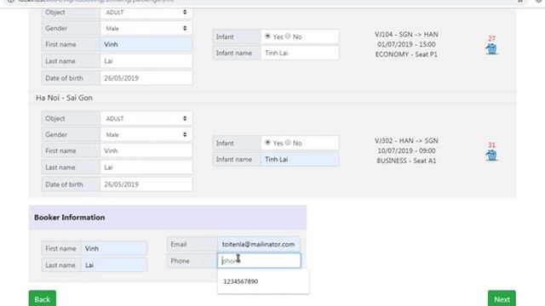Image resolution: width=545 pixels, height=306 pixels.
Task: Open Object dropdown under Ha Noi - Sai Gon
Action: pos(146,119)
